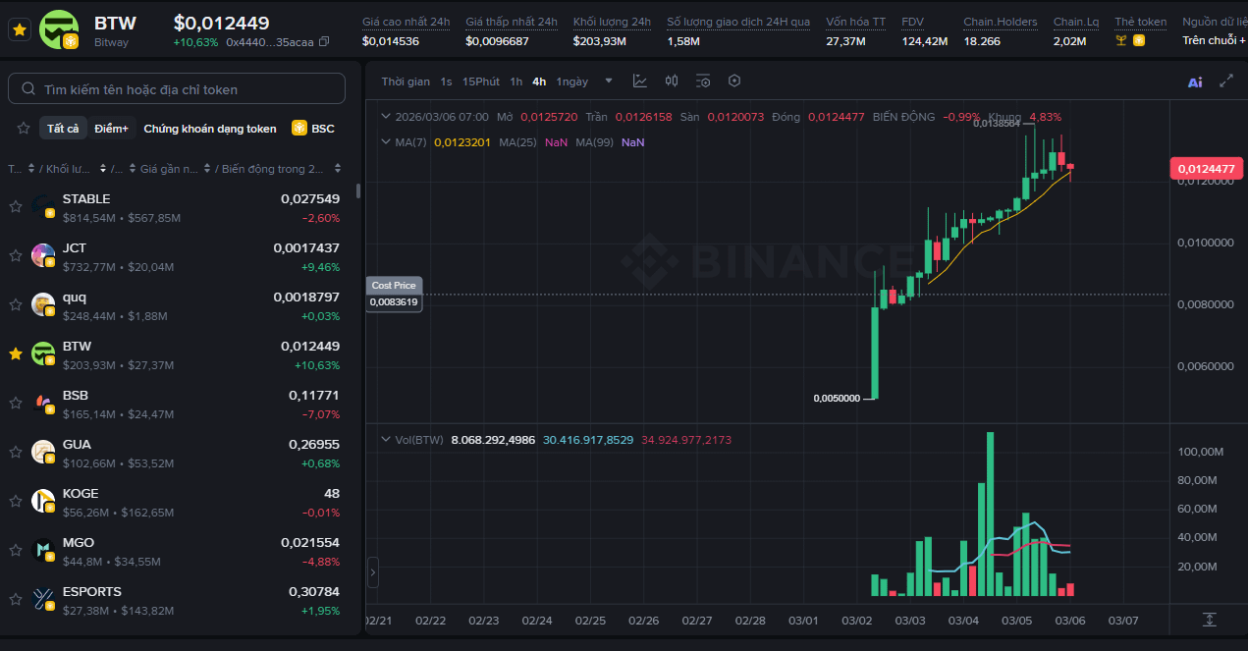Favorite the GUA token row
The width and height of the screenshot is (1248, 651).
(16, 452)
